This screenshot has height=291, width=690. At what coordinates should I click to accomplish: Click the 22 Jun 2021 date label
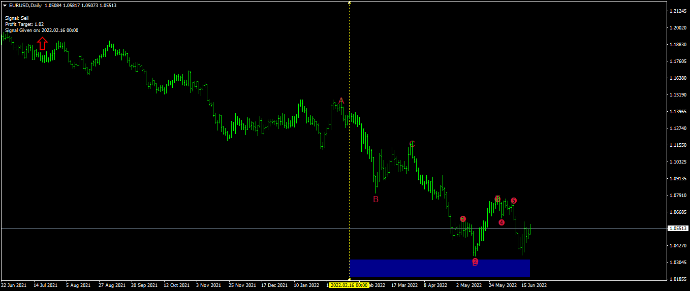pos(14,285)
